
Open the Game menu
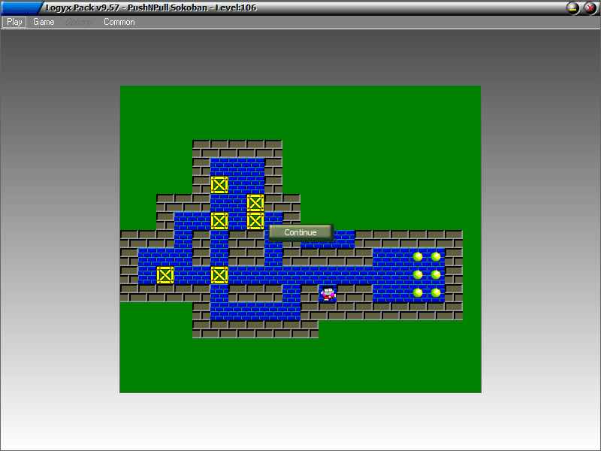tap(44, 22)
